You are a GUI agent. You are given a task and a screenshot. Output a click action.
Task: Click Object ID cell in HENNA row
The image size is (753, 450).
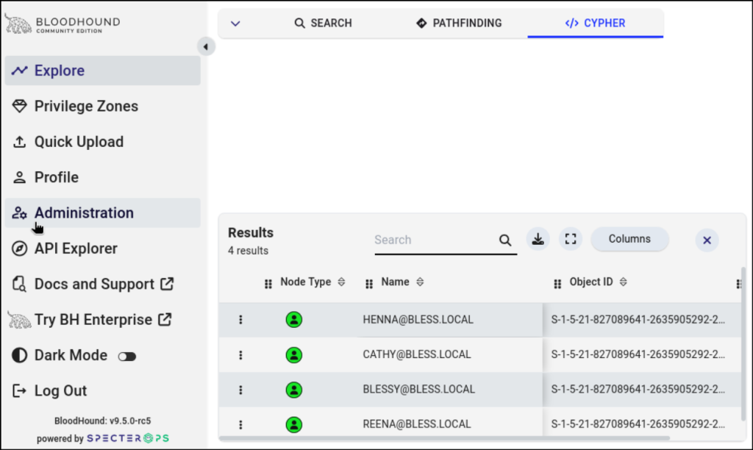[638, 319]
